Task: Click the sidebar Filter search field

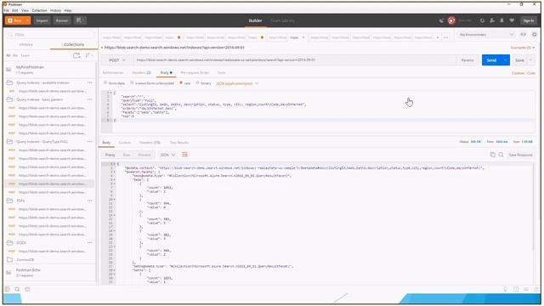Action: click(x=51, y=35)
